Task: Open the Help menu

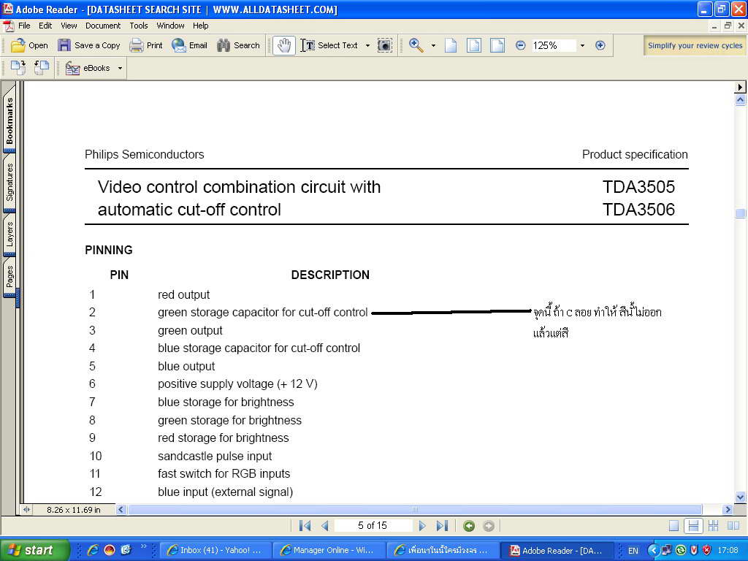Action: tap(200, 26)
